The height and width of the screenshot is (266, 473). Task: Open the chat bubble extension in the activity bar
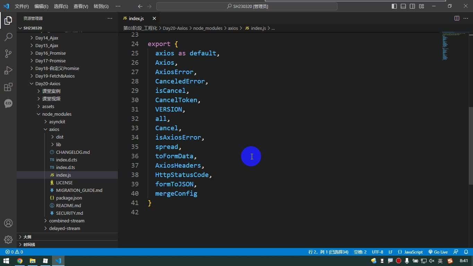8,104
